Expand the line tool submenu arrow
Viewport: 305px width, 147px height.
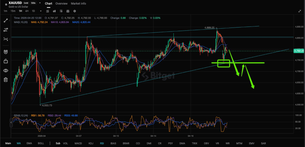(10, 21)
